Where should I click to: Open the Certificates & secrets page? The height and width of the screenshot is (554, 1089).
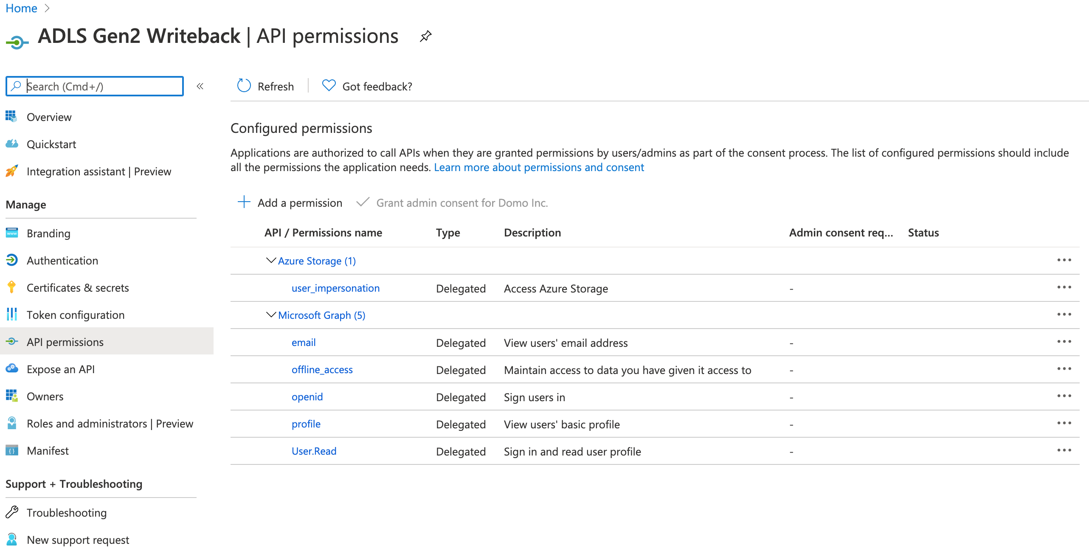point(78,287)
